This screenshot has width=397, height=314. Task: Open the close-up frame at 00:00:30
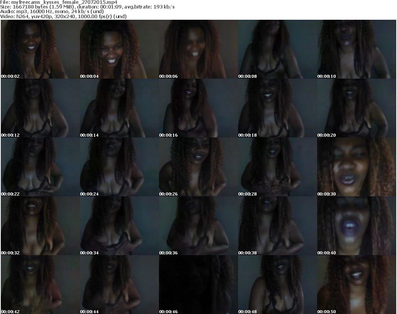tap(357, 167)
